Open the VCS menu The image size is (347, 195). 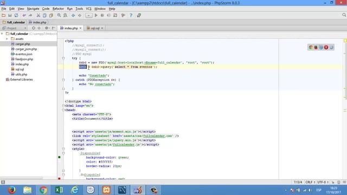click(x=88, y=9)
